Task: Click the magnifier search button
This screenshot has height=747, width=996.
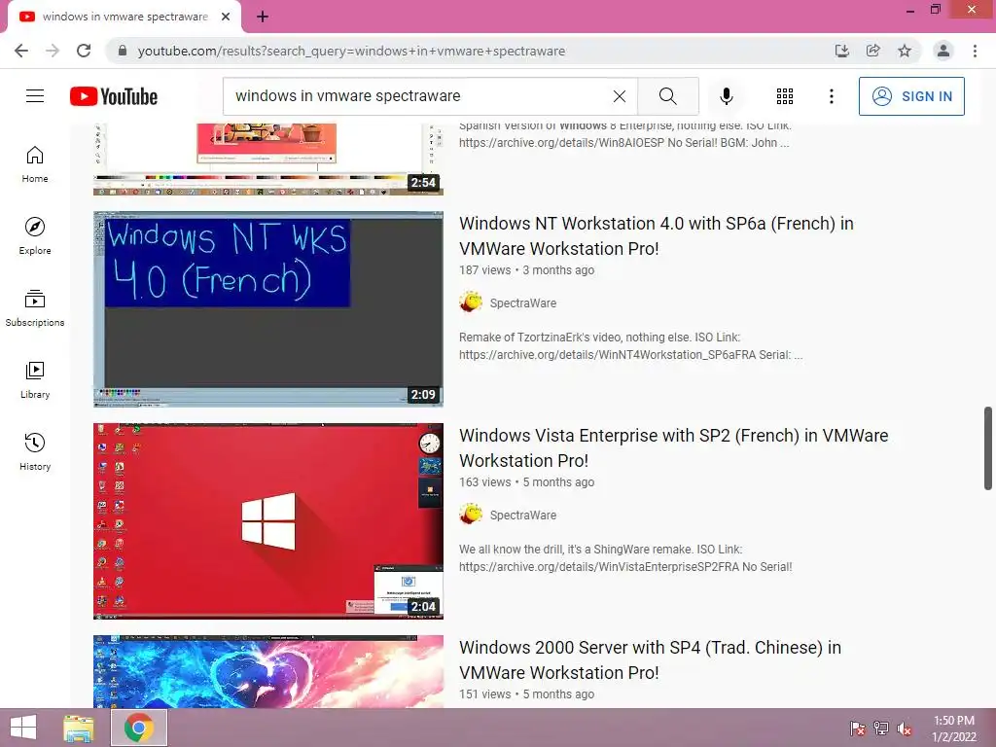Action: (667, 96)
